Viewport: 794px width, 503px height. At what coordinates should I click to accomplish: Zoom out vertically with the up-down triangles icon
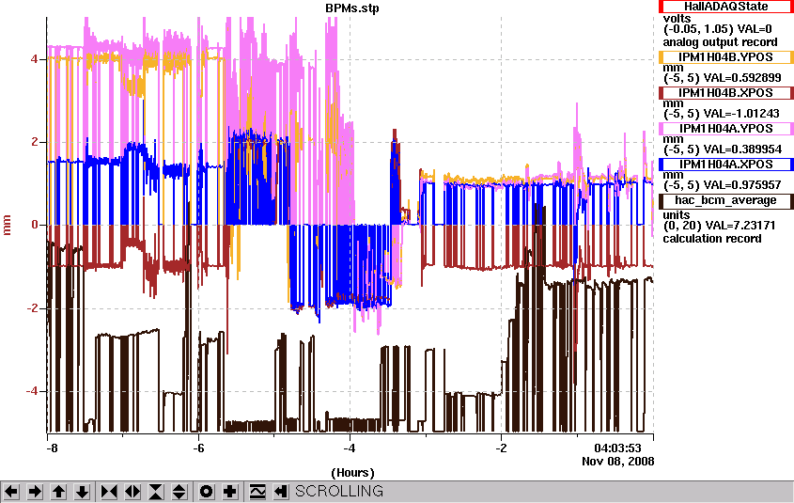tap(179, 492)
